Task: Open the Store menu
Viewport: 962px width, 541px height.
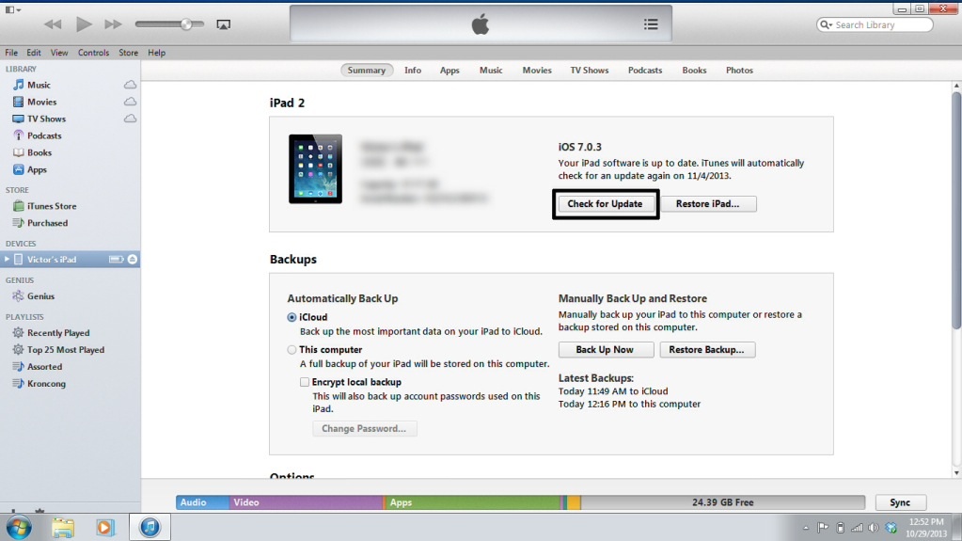Action: (128, 53)
